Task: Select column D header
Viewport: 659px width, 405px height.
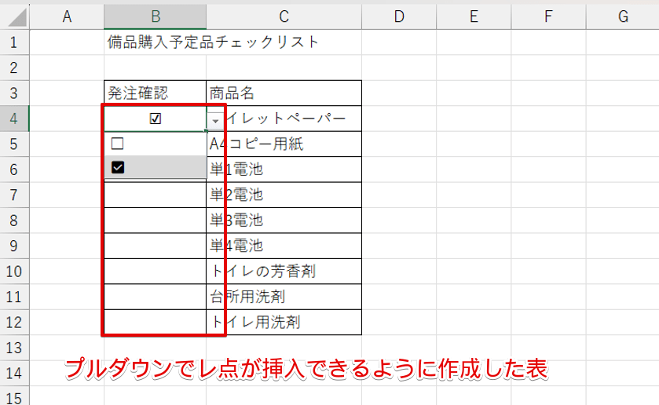Action: (x=399, y=16)
